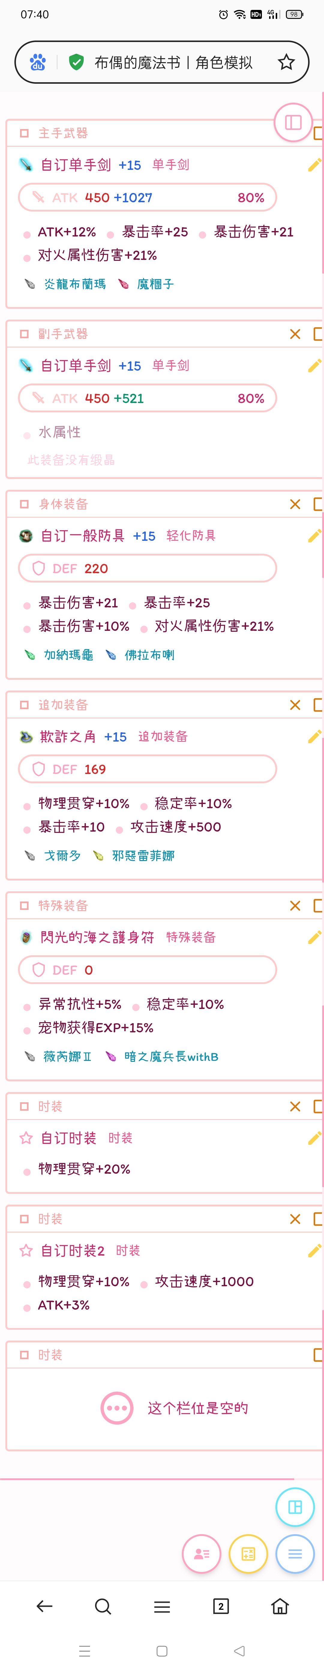This screenshot has height=1671, width=324.
Task: Remove the sub-hand weapon (副手武器) equipment
Action: click(295, 334)
